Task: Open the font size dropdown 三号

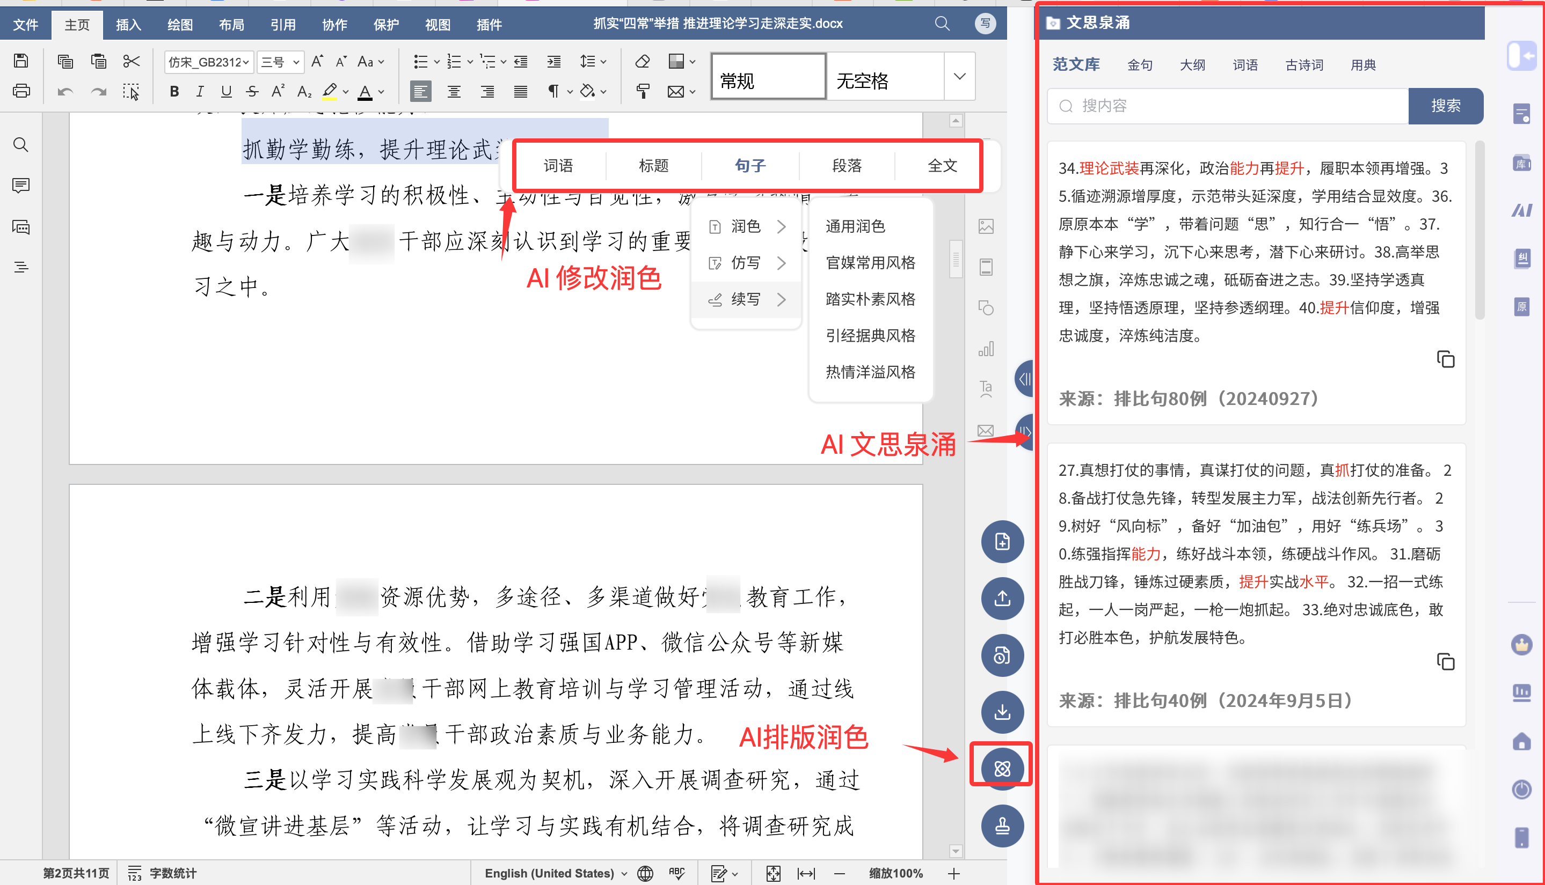Action: click(280, 62)
